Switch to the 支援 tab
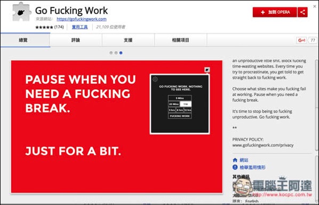Viewport: 319px width, 205px height. (128, 40)
